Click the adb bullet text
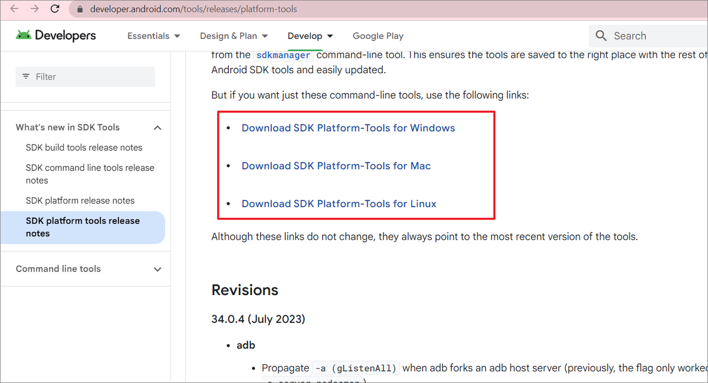 pos(246,345)
